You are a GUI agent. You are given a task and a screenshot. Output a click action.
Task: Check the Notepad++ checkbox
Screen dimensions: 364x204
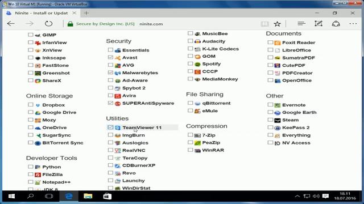[30, 182]
